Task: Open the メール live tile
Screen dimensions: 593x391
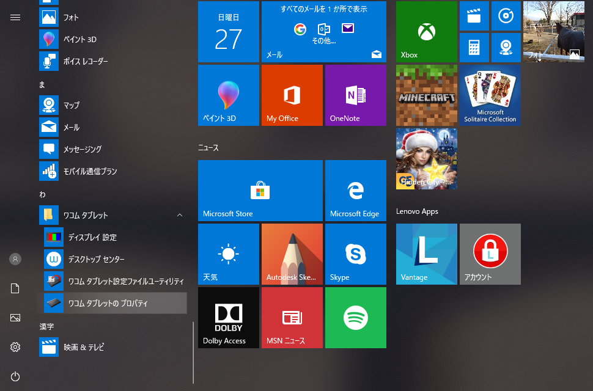Action: click(x=324, y=32)
